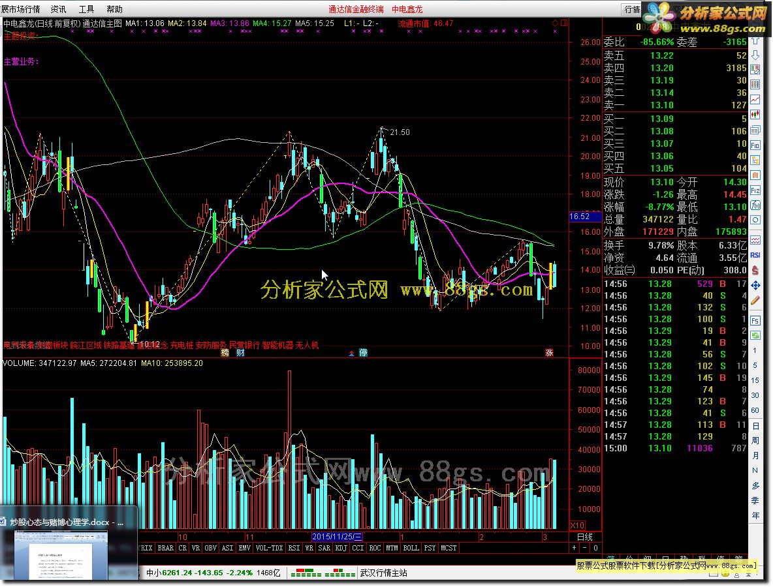The height and width of the screenshot is (587, 773).
Task: Switch to the KDJ indicator tab
Action: (x=341, y=548)
